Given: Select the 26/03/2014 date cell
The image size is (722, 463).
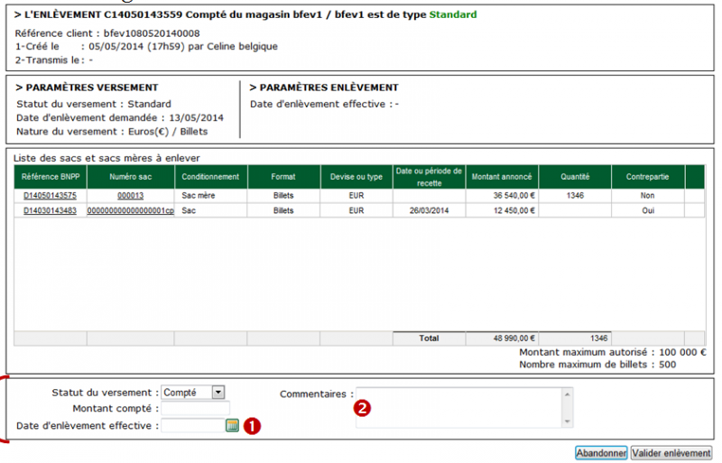Looking at the screenshot, I should [x=430, y=211].
